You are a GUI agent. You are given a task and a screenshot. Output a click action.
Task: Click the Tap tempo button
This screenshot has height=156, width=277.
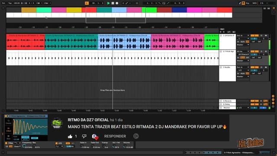[x=10, y=3]
